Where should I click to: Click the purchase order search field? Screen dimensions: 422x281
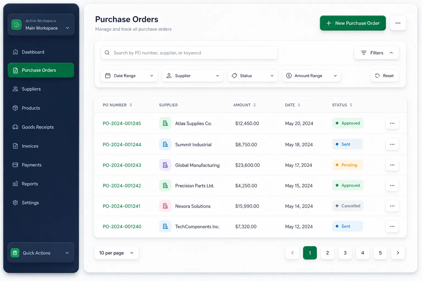point(189,53)
